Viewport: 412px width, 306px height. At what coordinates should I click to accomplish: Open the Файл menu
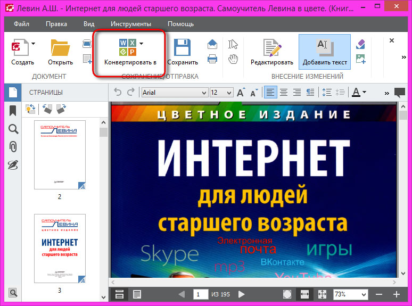tap(21, 24)
